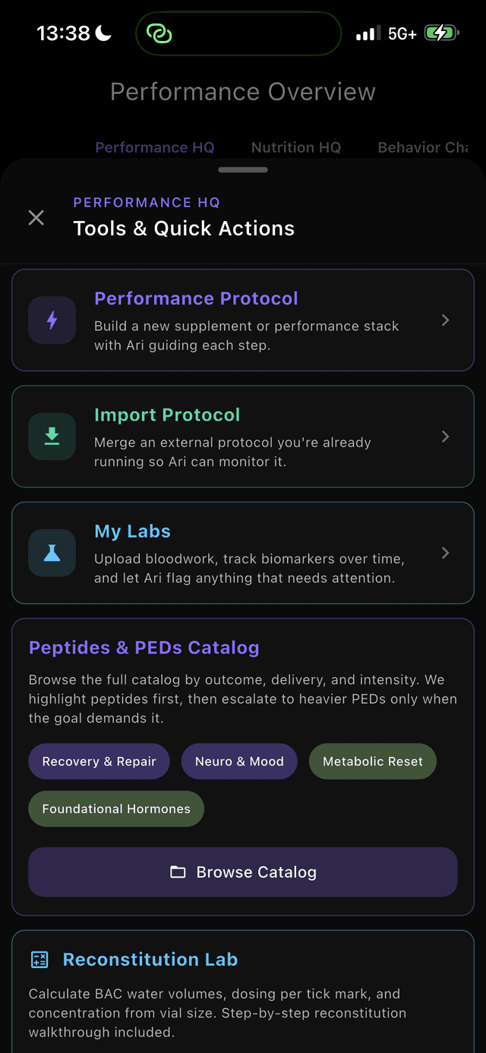Switch to the Nutrition HQ tab

[296, 147]
